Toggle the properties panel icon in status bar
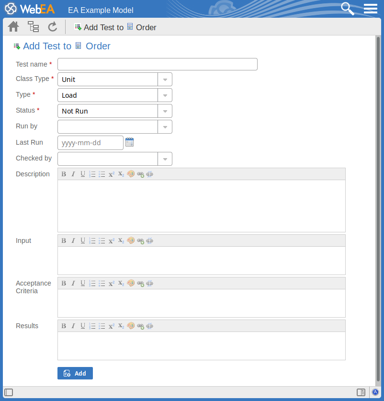Screen dimensions: 384x401 click(361, 392)
